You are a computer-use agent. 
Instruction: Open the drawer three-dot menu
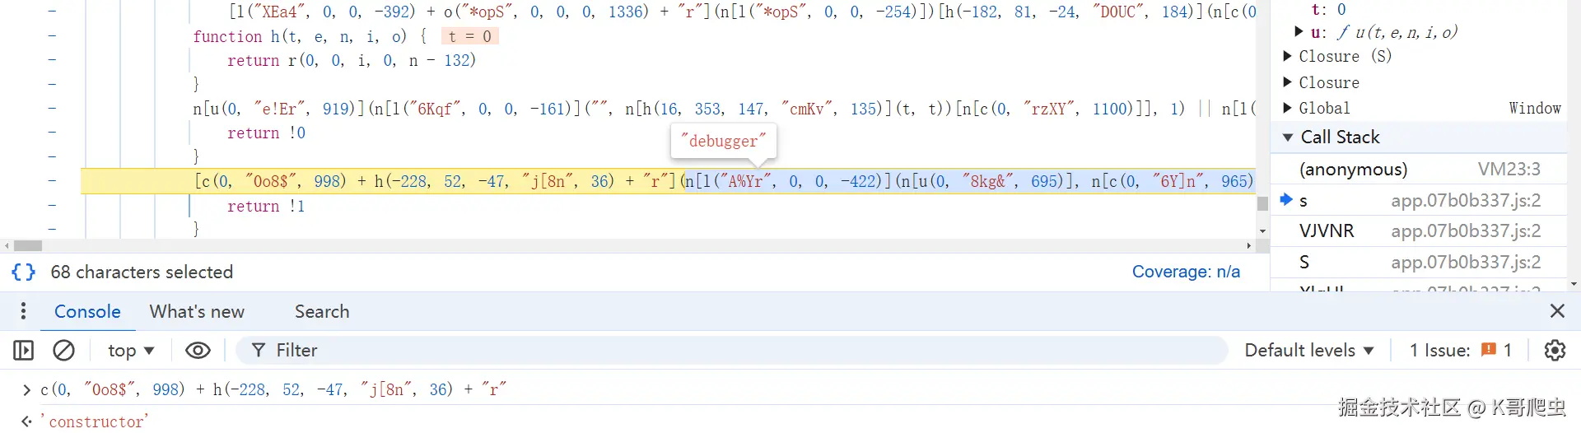tap(23, 311)
